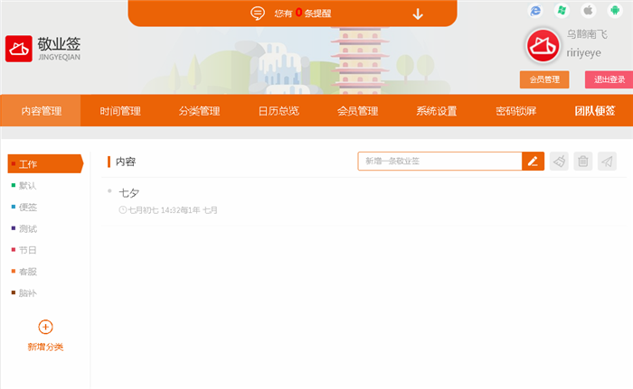Click the 敬业签 red logo icon
Screen dimensions: 633x389
point(19,49)
